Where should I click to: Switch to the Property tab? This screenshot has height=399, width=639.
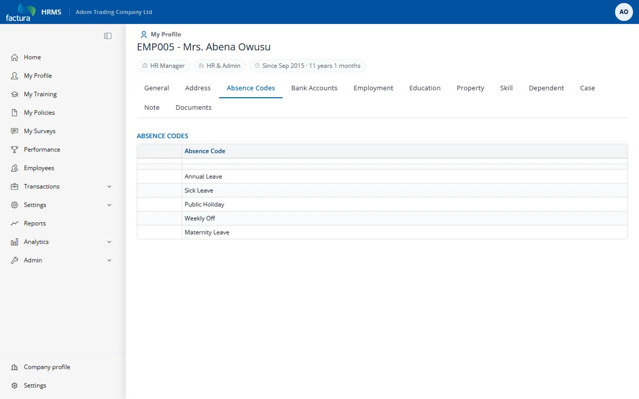[470, 88]
